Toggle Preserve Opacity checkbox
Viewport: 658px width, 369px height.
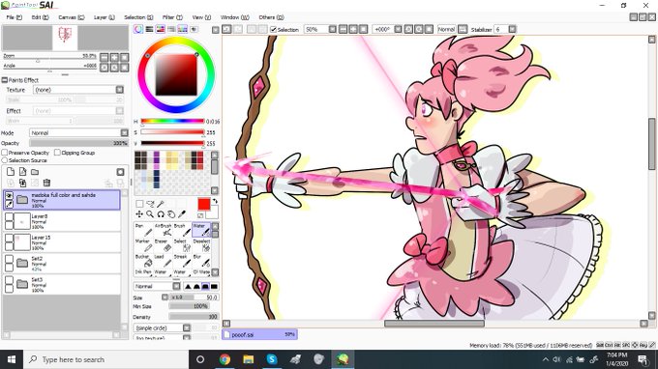(x=5, y=153)
